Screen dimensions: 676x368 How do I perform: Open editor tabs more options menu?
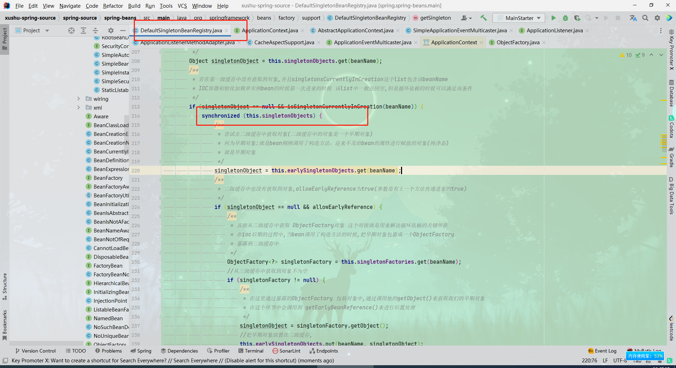[x=661, y=31]
